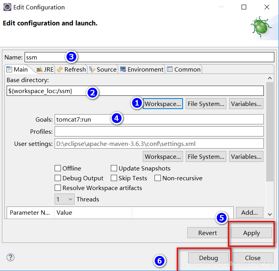The height and width of the screenshot is (271, 279).
Task: Click Workspace button under User settings
Action: point(163,156)
